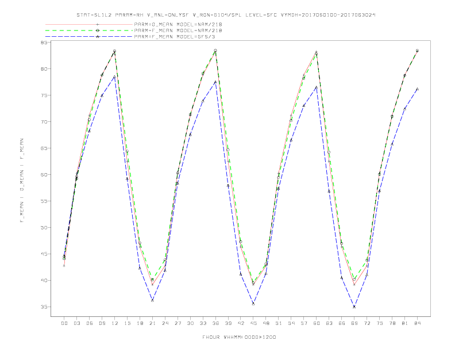Click x-axis tick label 84

[417, 323]
